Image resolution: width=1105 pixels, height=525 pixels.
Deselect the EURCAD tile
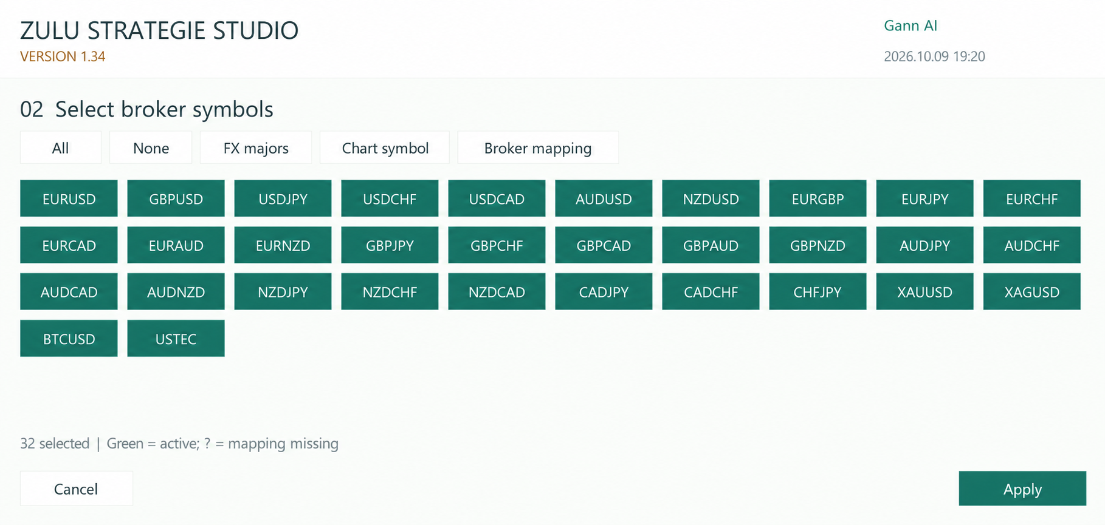tap(69, 245)
